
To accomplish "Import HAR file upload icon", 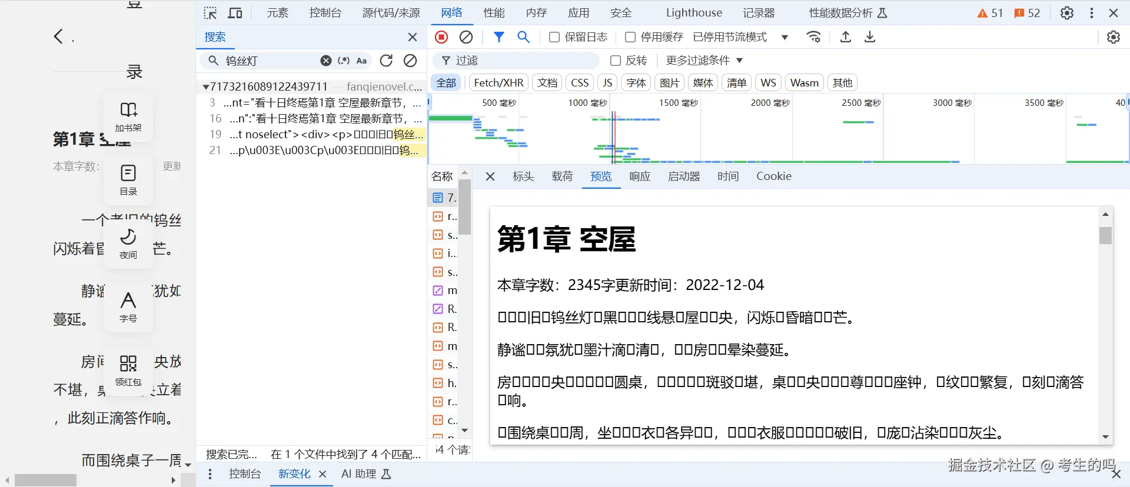I will pyautogui.click(x=846, y=37).
